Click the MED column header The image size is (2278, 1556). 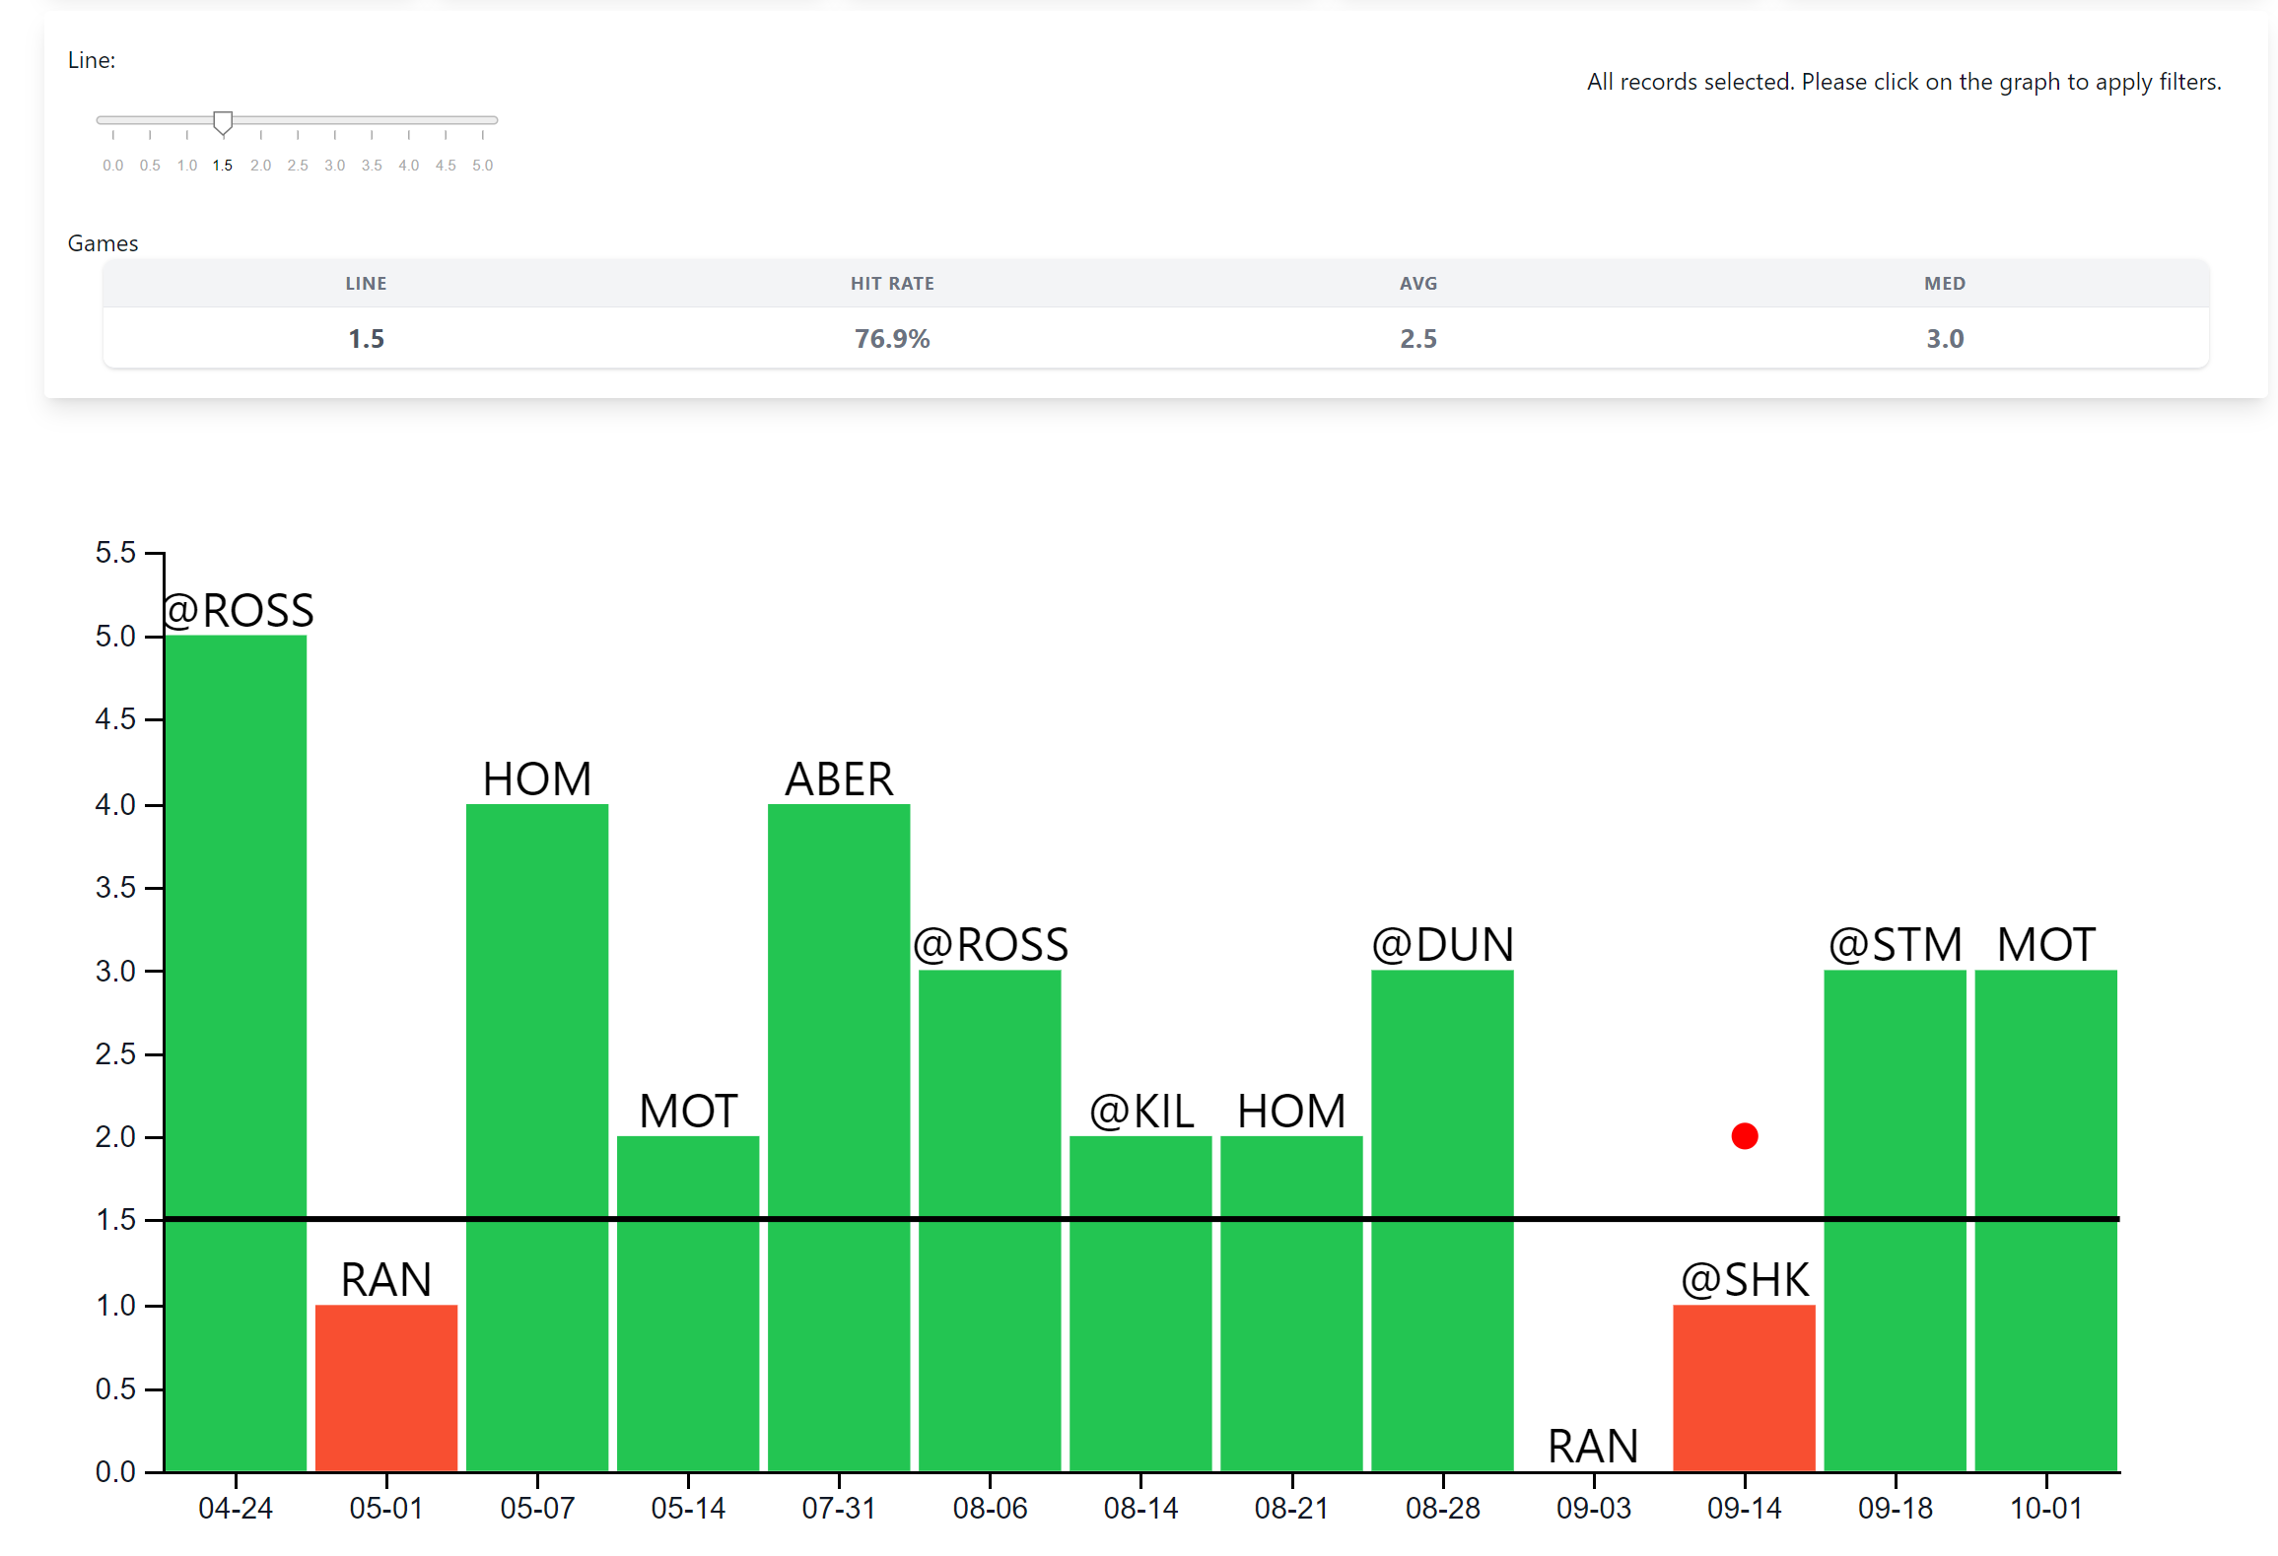(1944, 284)
